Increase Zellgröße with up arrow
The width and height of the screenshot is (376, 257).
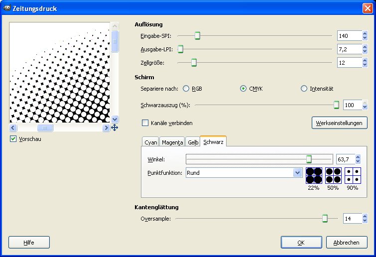click(365, 60)
